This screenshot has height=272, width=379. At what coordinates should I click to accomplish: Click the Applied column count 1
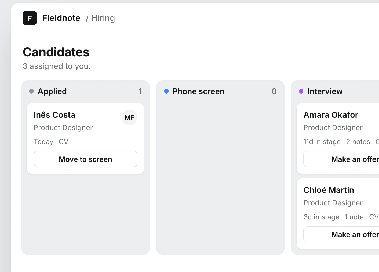[140, 91]
